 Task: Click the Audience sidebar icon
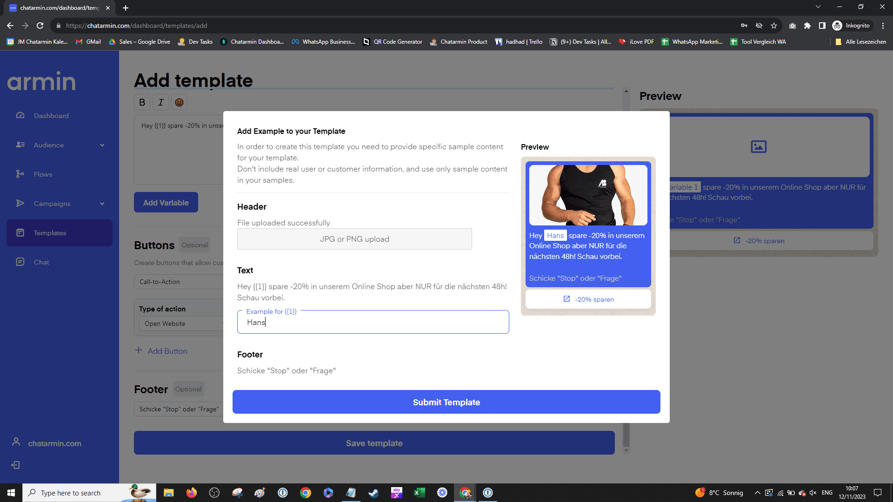tap(20, 145)
